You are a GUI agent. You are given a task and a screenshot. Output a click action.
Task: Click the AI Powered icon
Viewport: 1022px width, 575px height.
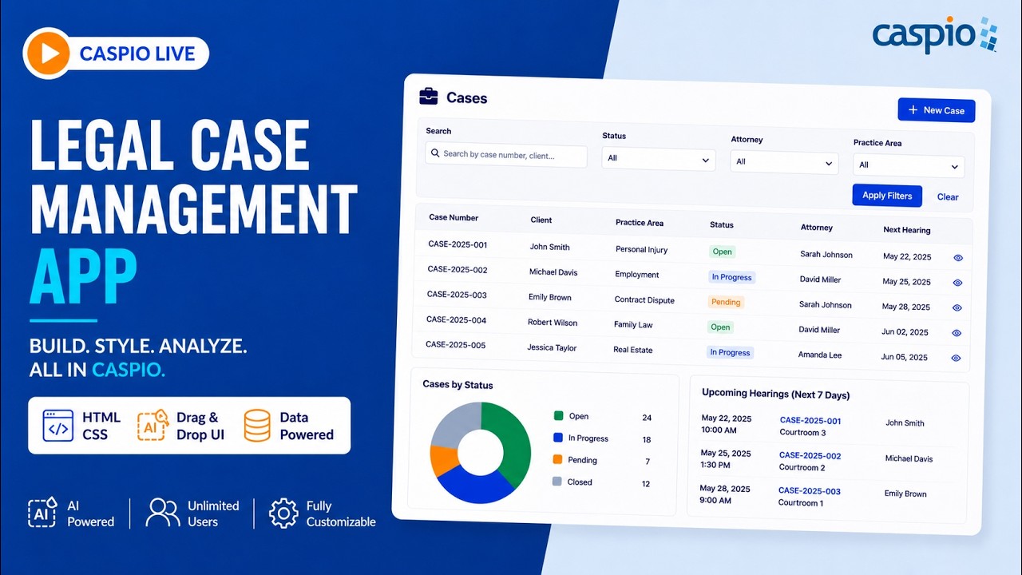(42, 513)
